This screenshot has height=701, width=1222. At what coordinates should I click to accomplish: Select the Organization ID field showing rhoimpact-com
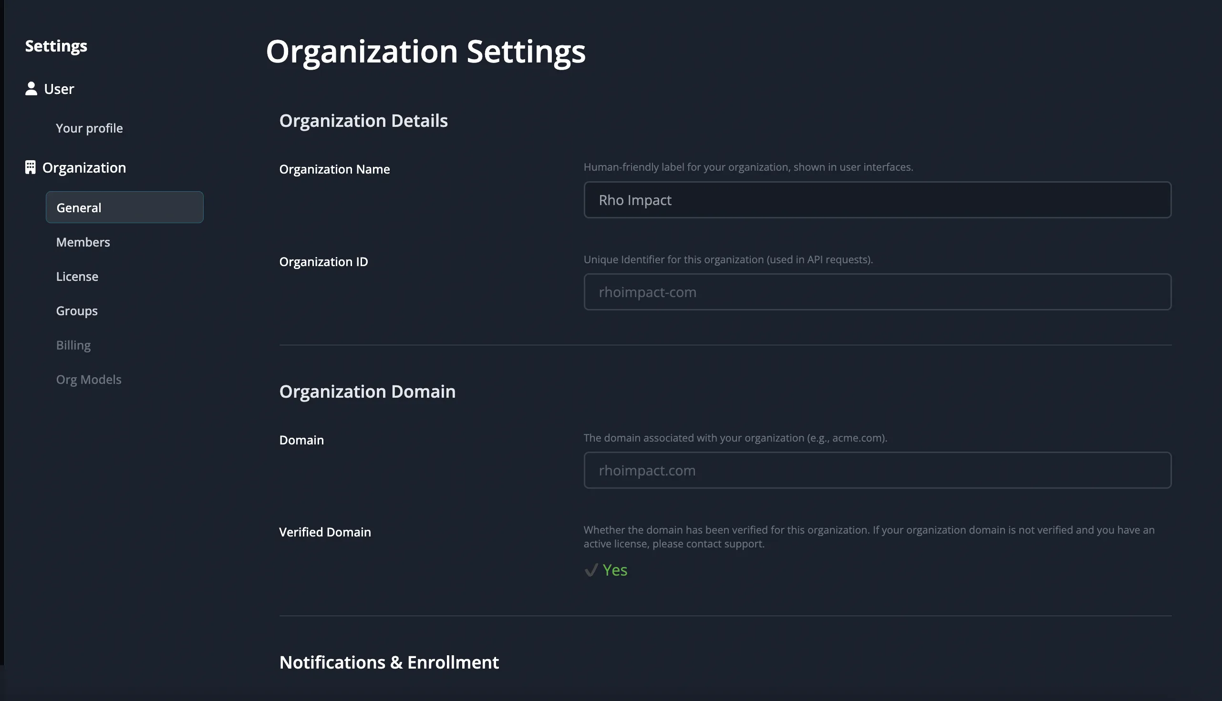tap(877, 292)
